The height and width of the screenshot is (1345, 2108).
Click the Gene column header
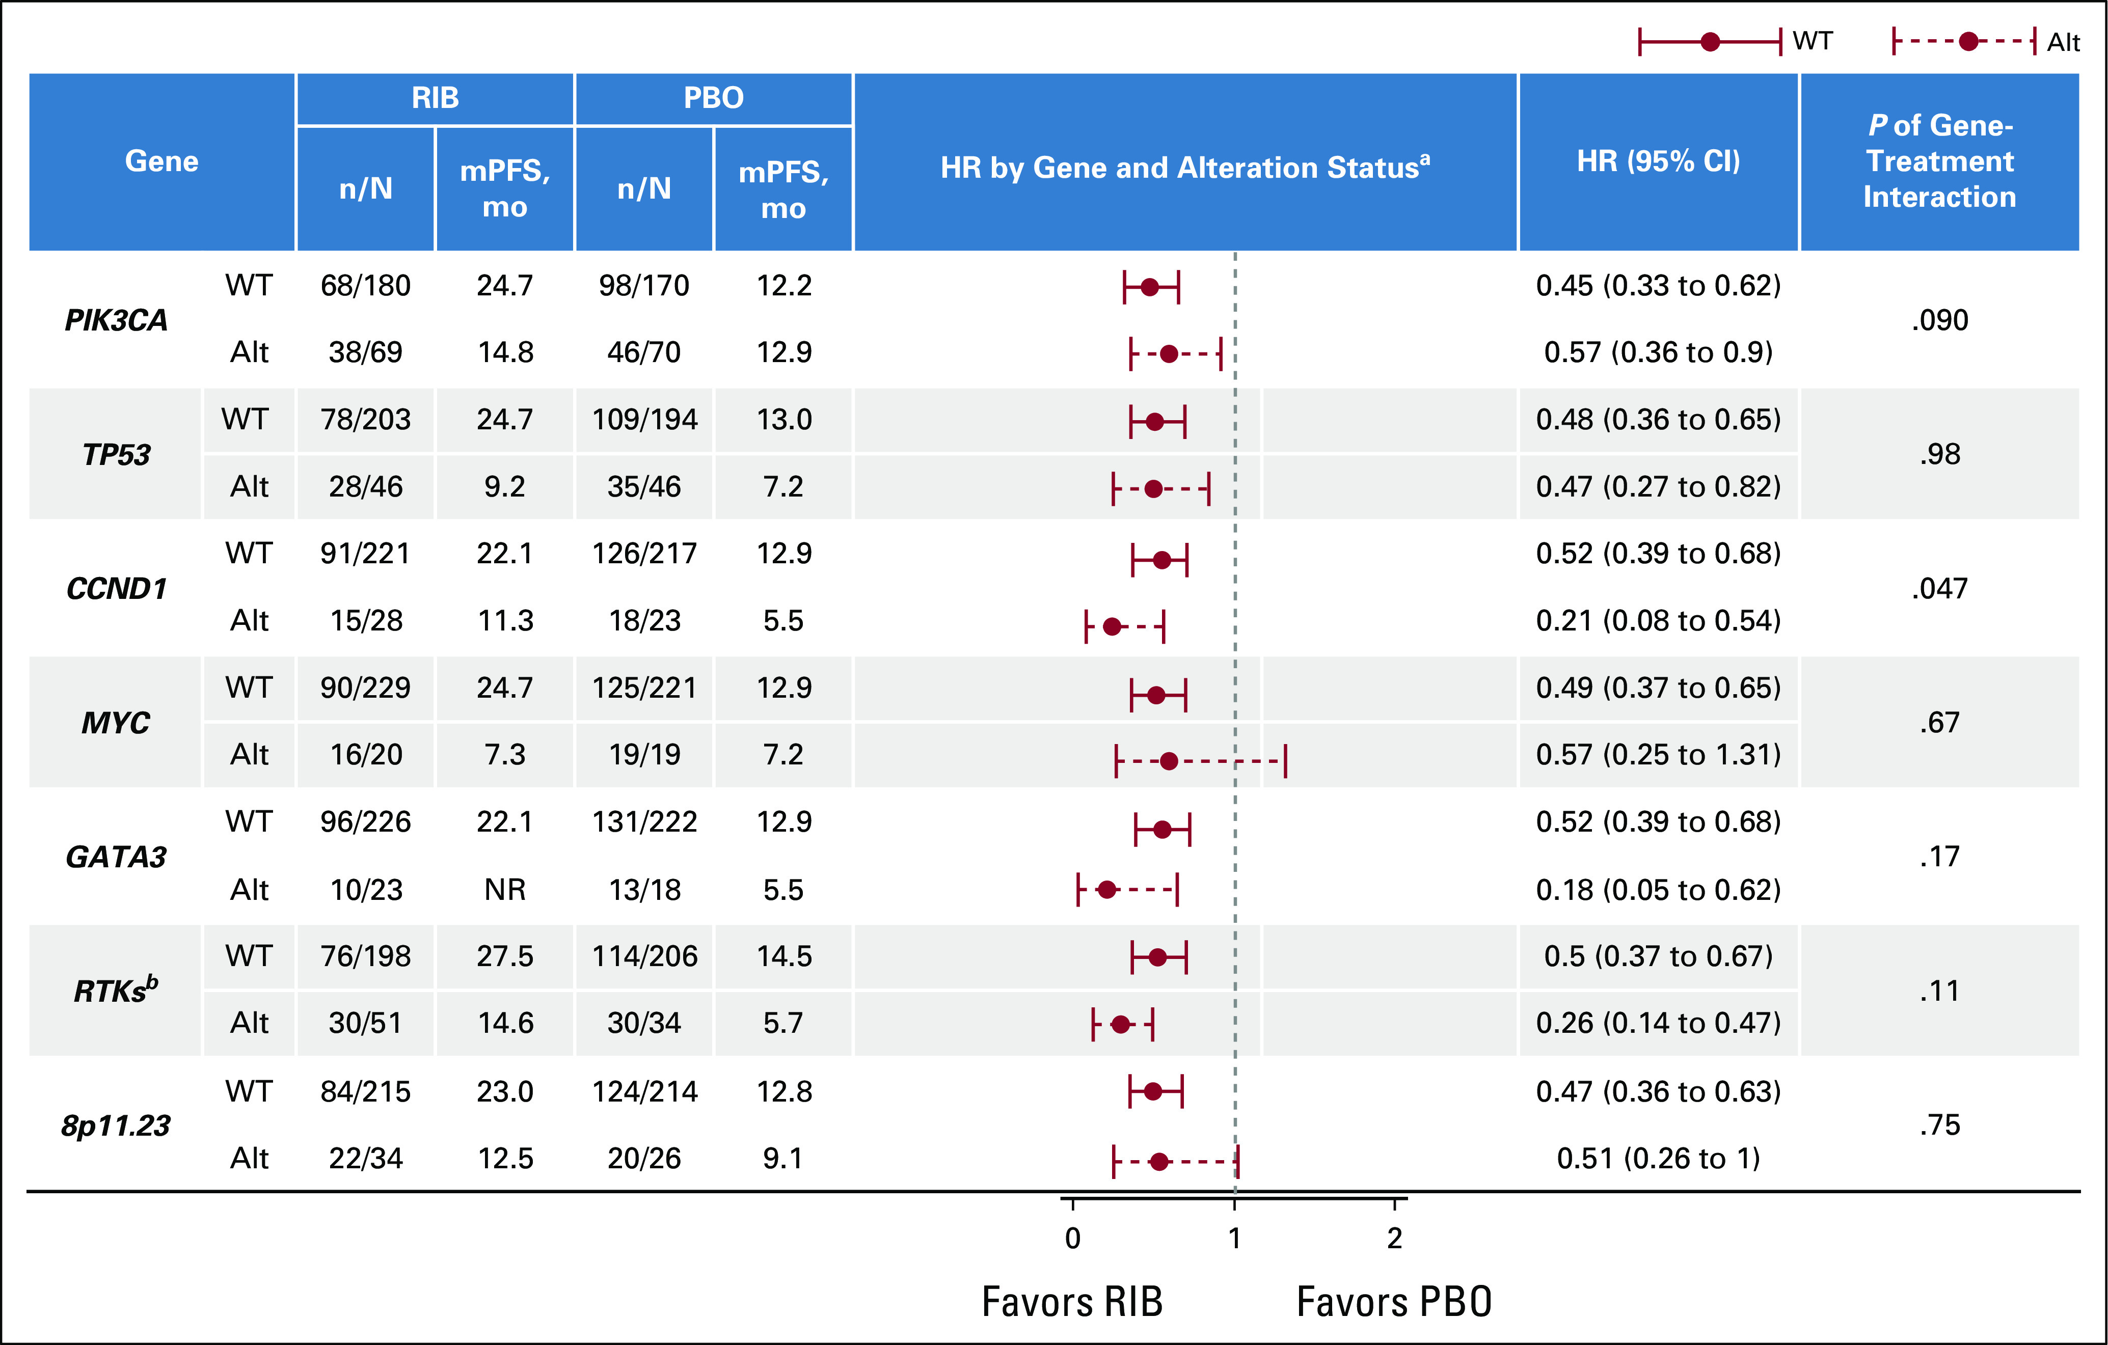click(162, 161)
